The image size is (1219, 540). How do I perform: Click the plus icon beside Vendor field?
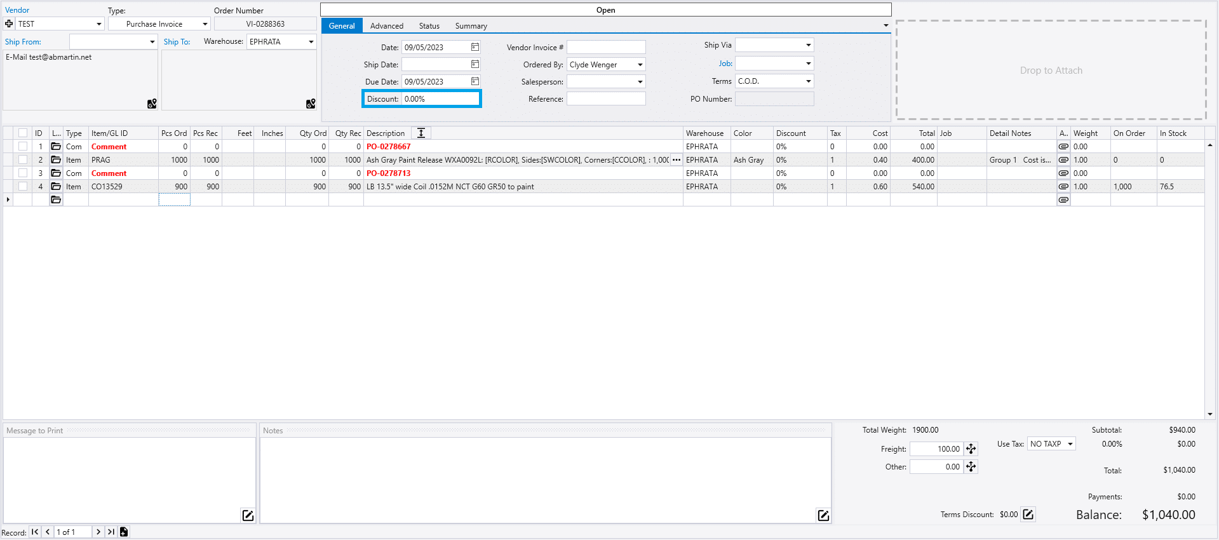[x=9, y=24]
